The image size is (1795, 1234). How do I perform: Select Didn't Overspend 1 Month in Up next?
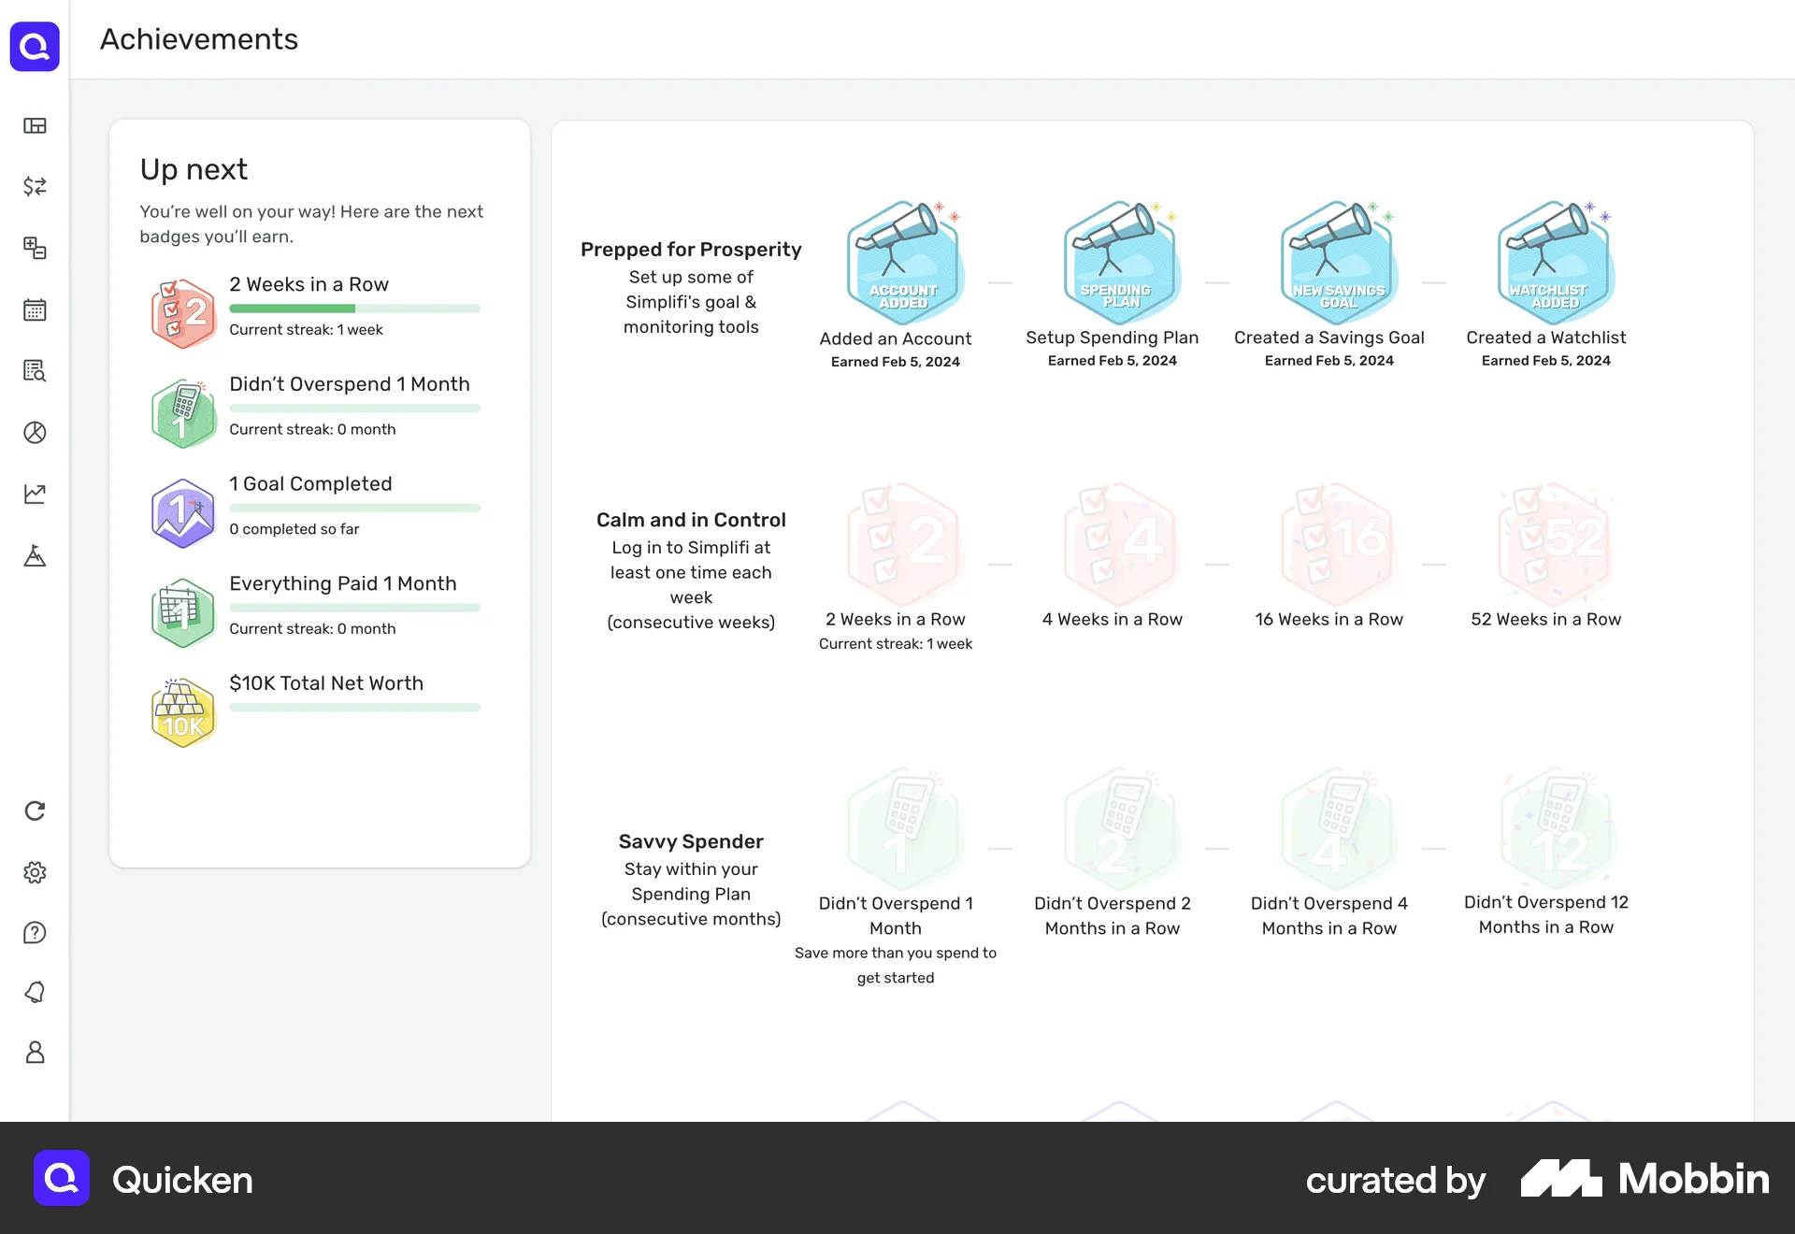click(x=350, y=383)
